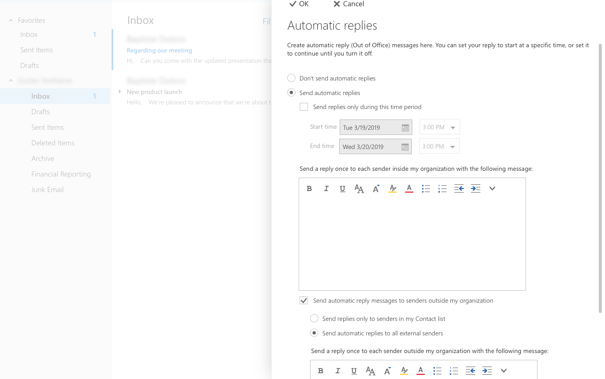Select Don't send automatic replies
The height and width of the screenshot is (379, 605).
coord(291,78)
